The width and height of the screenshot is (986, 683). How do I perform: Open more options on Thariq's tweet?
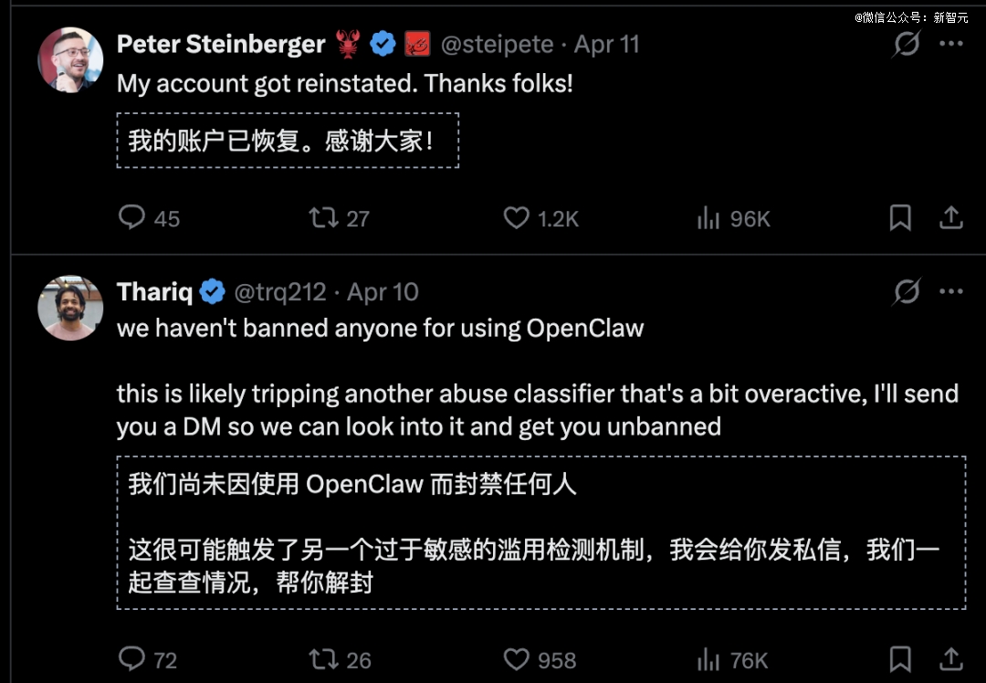coord(951,292)
